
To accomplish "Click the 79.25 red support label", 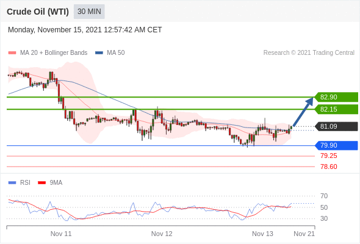I will point(329,156).
